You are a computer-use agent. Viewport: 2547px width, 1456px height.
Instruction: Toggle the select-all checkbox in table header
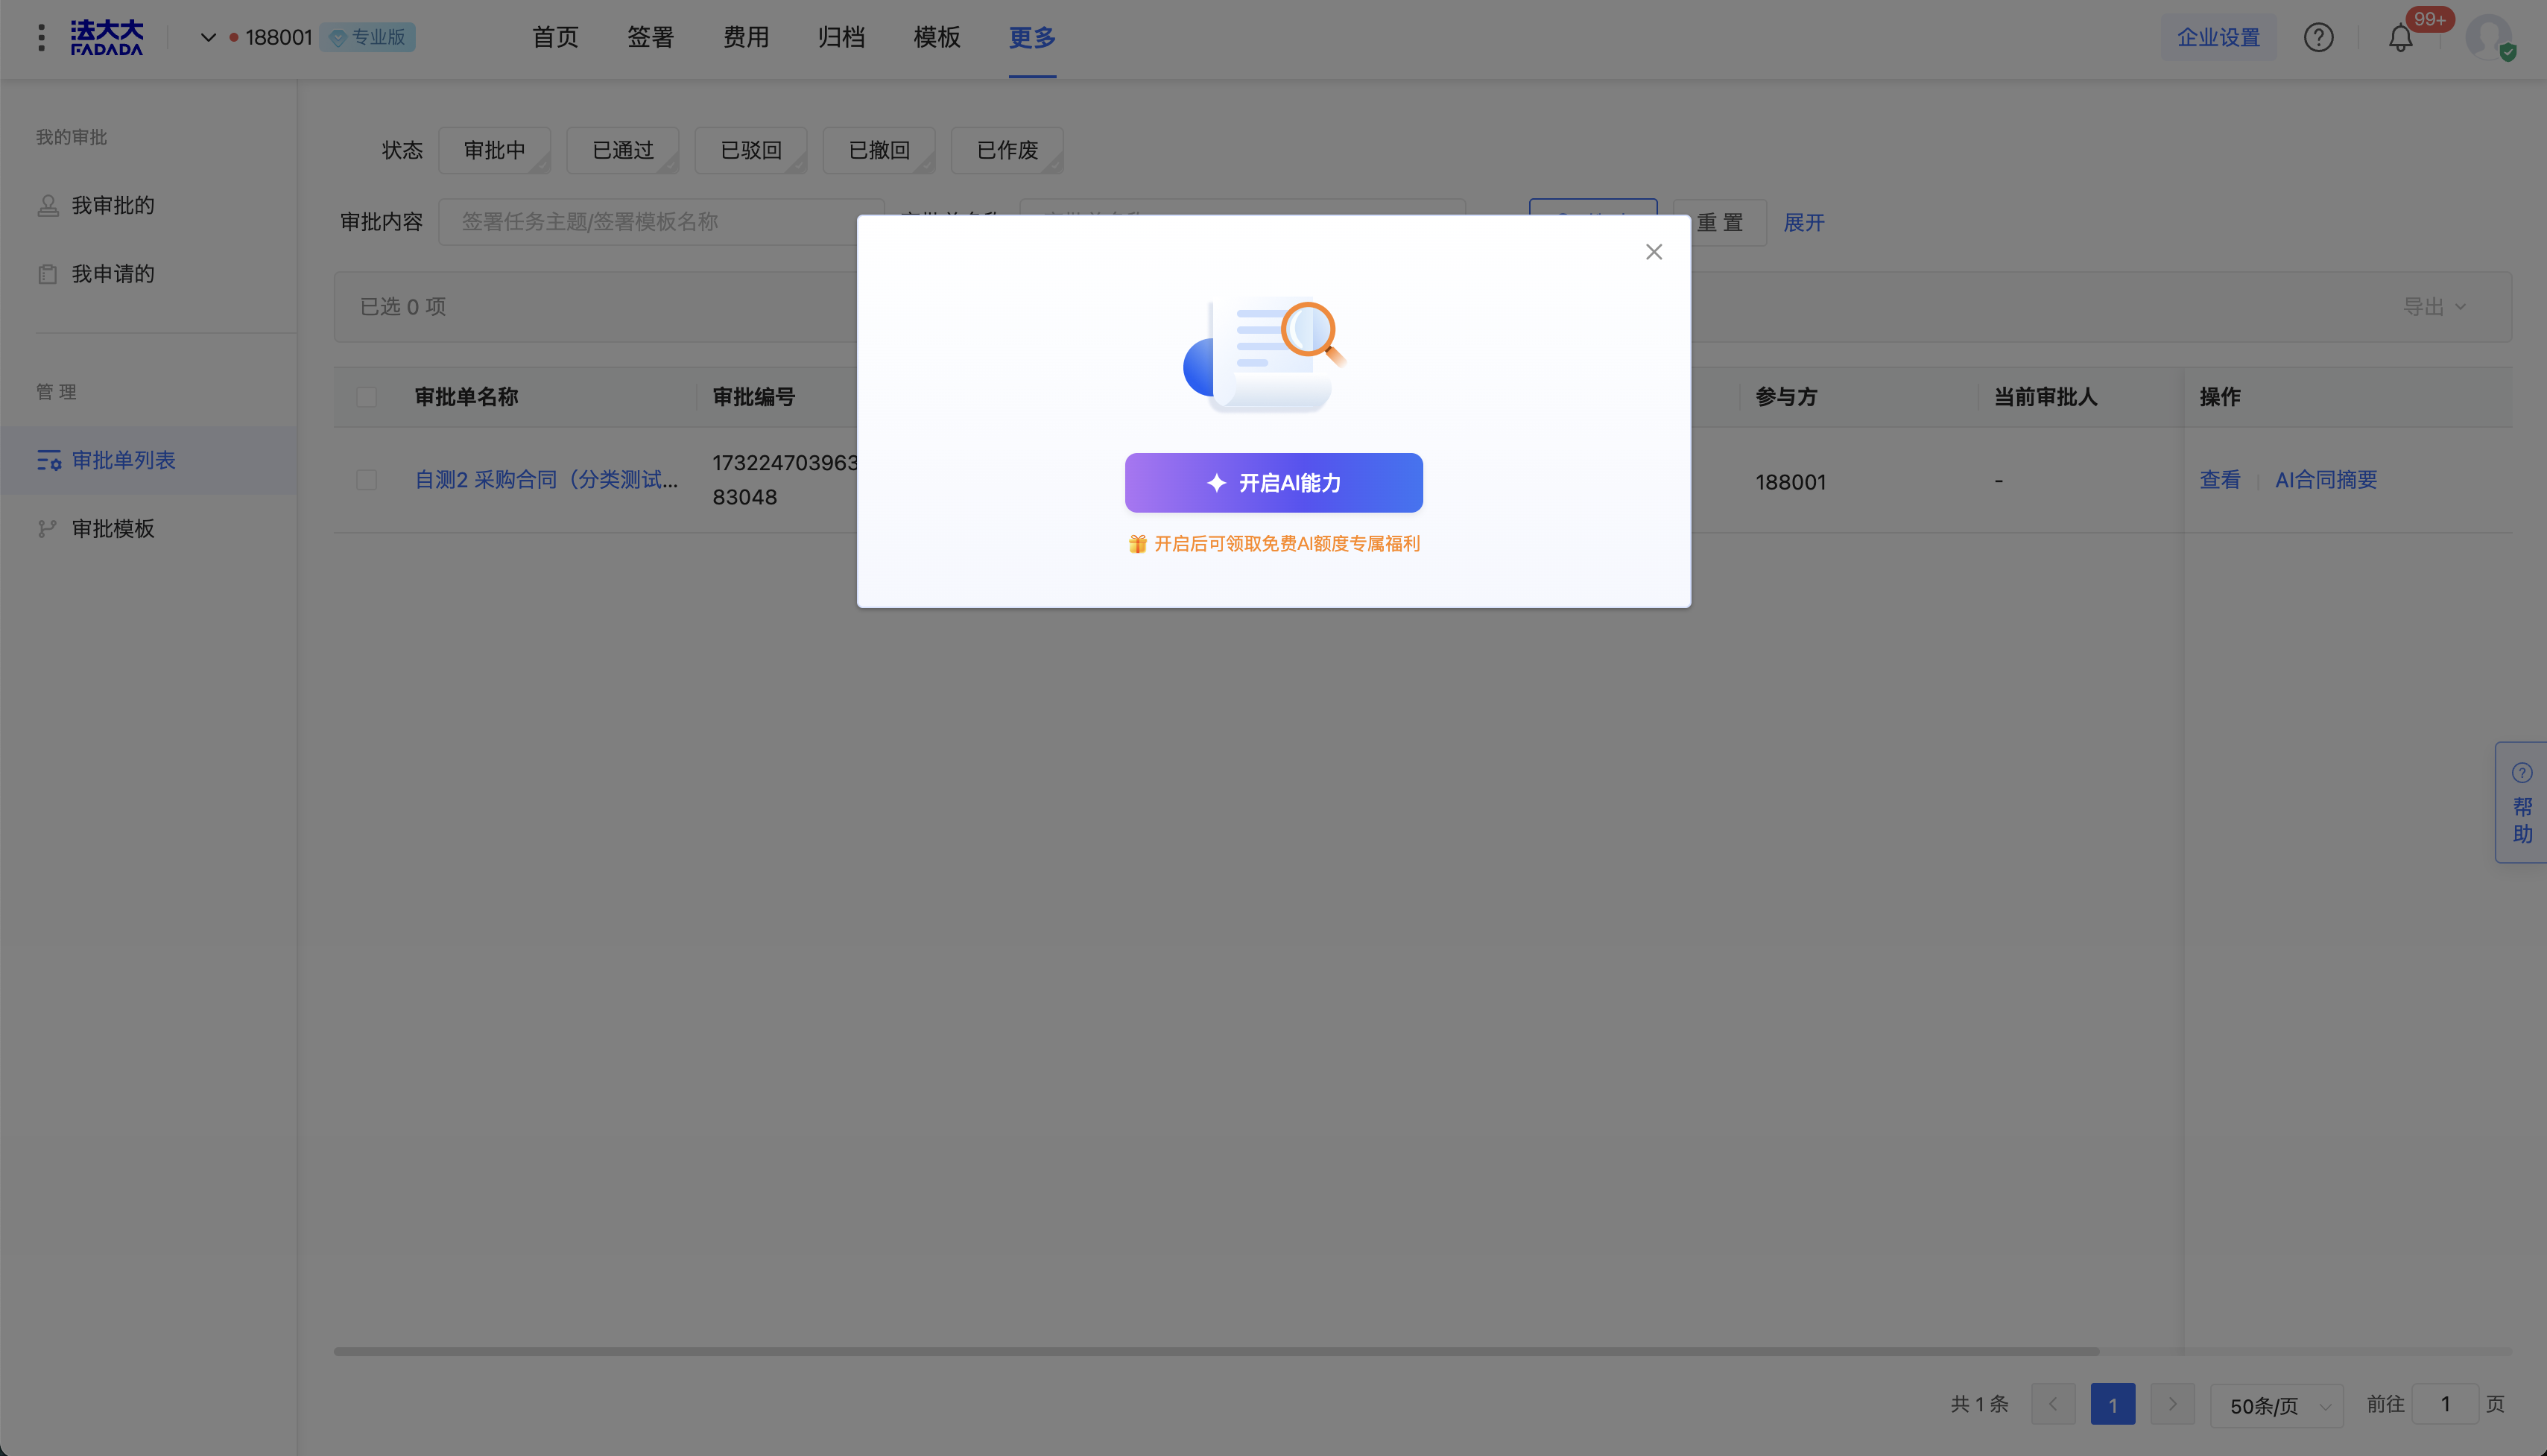[367, 397]
